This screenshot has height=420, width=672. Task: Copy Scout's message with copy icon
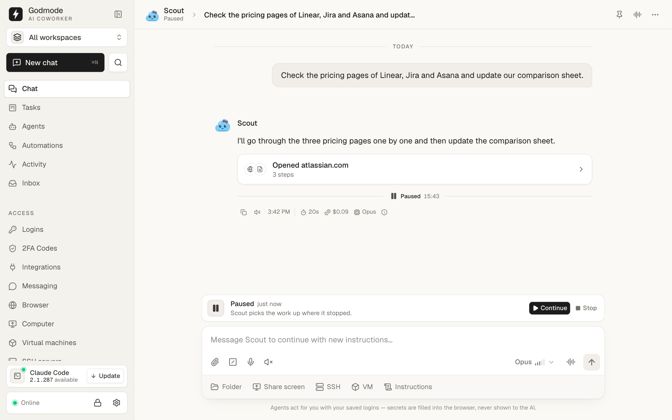[x=244, y=212]
